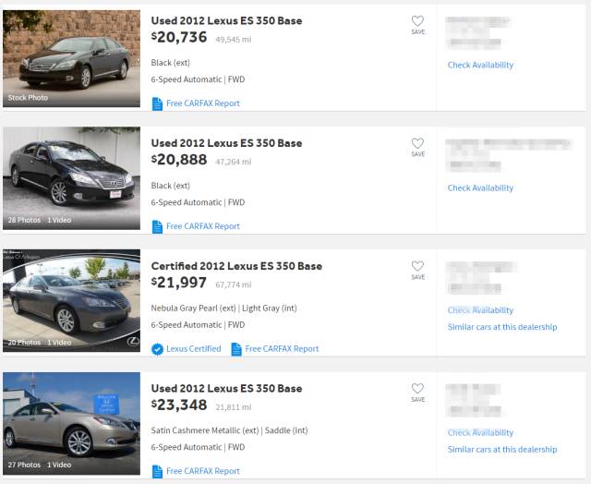Check Availability for the $20,888 Lexus

[x=480, y=188]
